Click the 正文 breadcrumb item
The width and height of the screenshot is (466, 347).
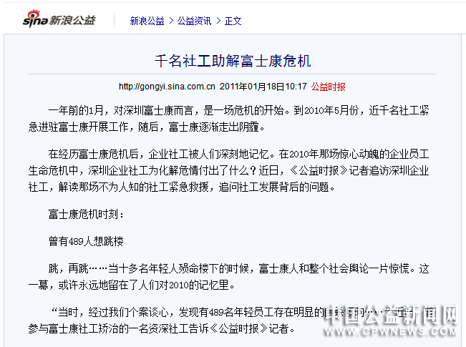pyautogui.click(x=233, y=21)
